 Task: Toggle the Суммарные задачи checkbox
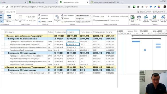[x=94, y=20]
